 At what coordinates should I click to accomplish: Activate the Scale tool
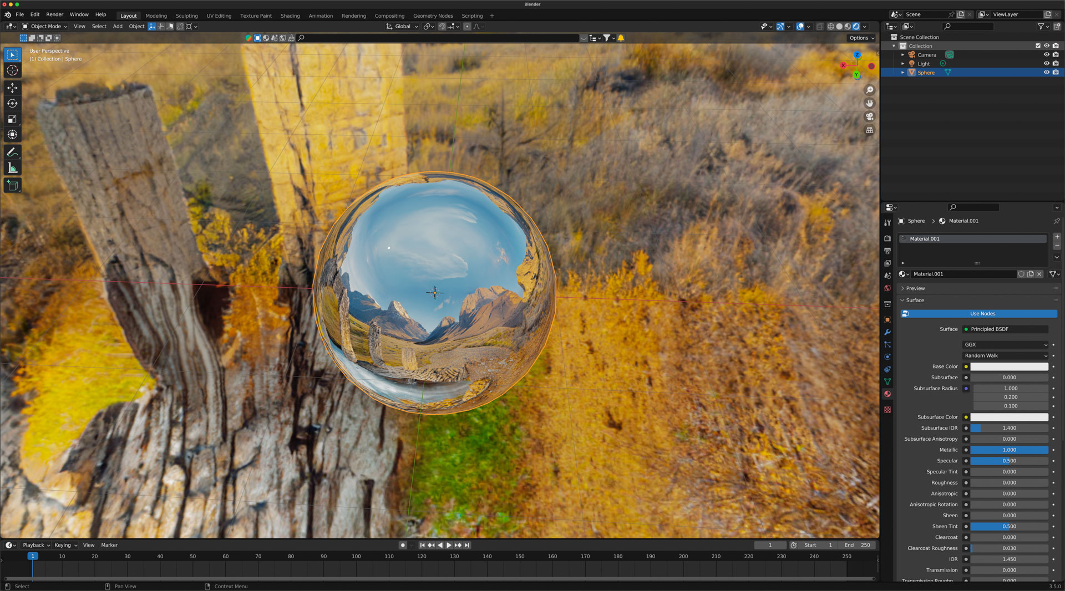click(x=12, y=119)
